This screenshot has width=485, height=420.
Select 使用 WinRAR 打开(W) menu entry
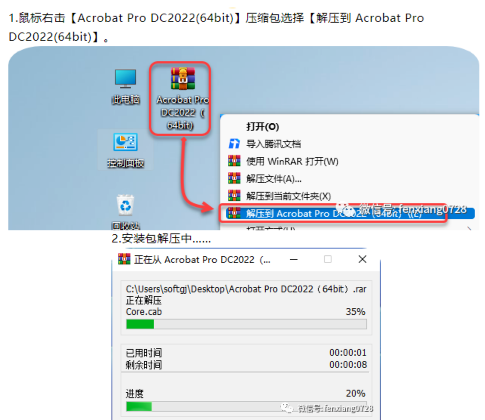tap(292, 161)
